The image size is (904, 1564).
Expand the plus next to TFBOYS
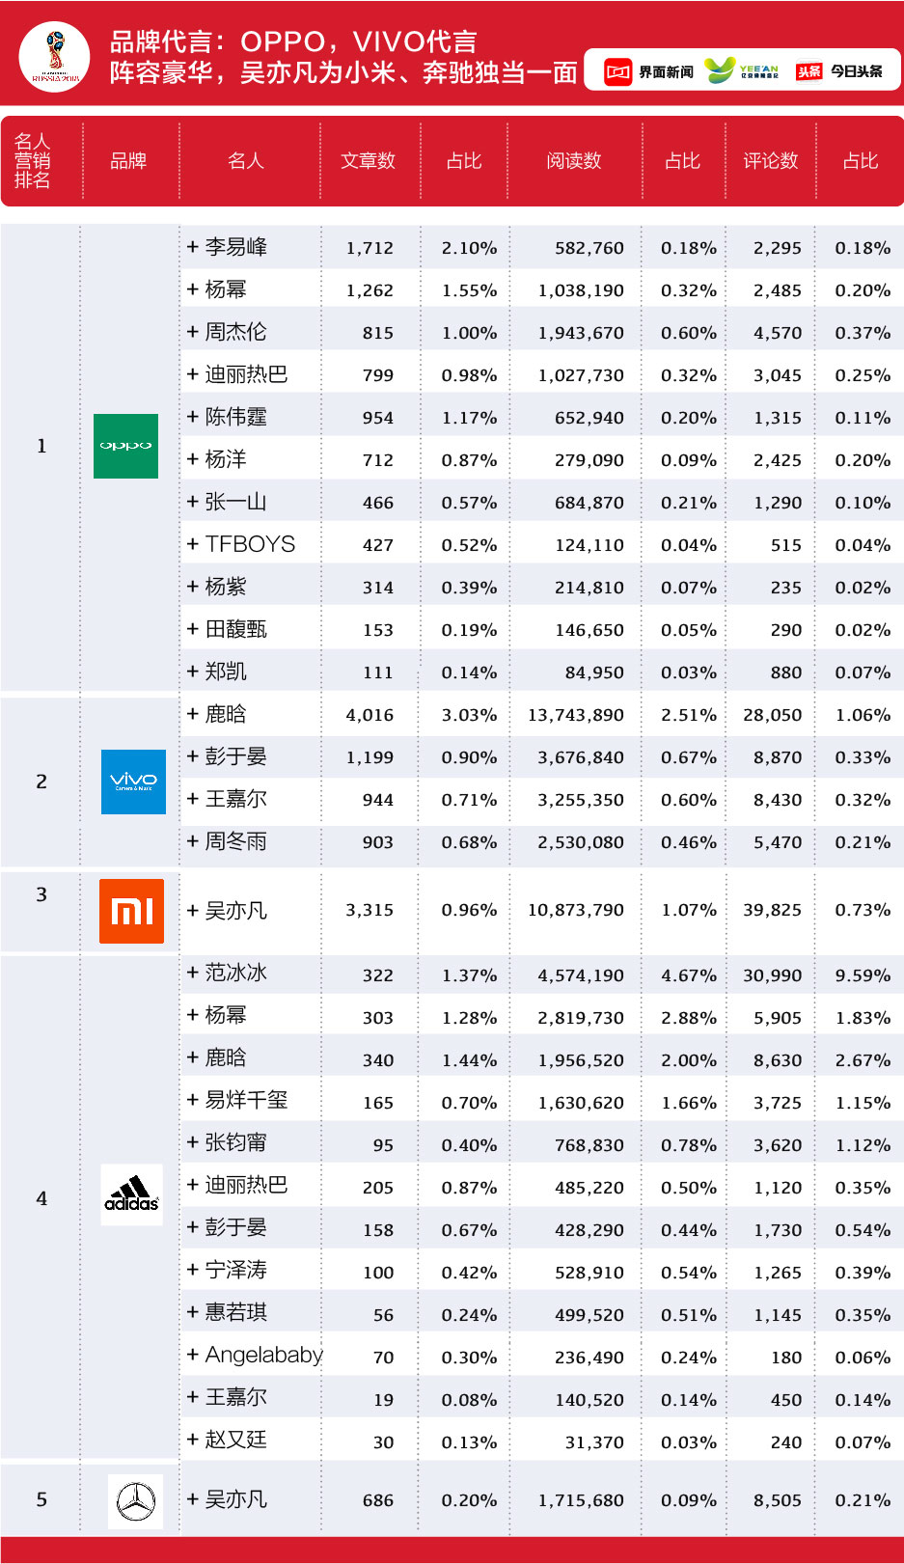pos(193,544)
